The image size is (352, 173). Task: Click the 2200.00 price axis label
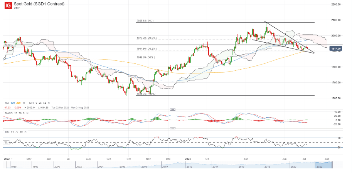pos(336,4)
